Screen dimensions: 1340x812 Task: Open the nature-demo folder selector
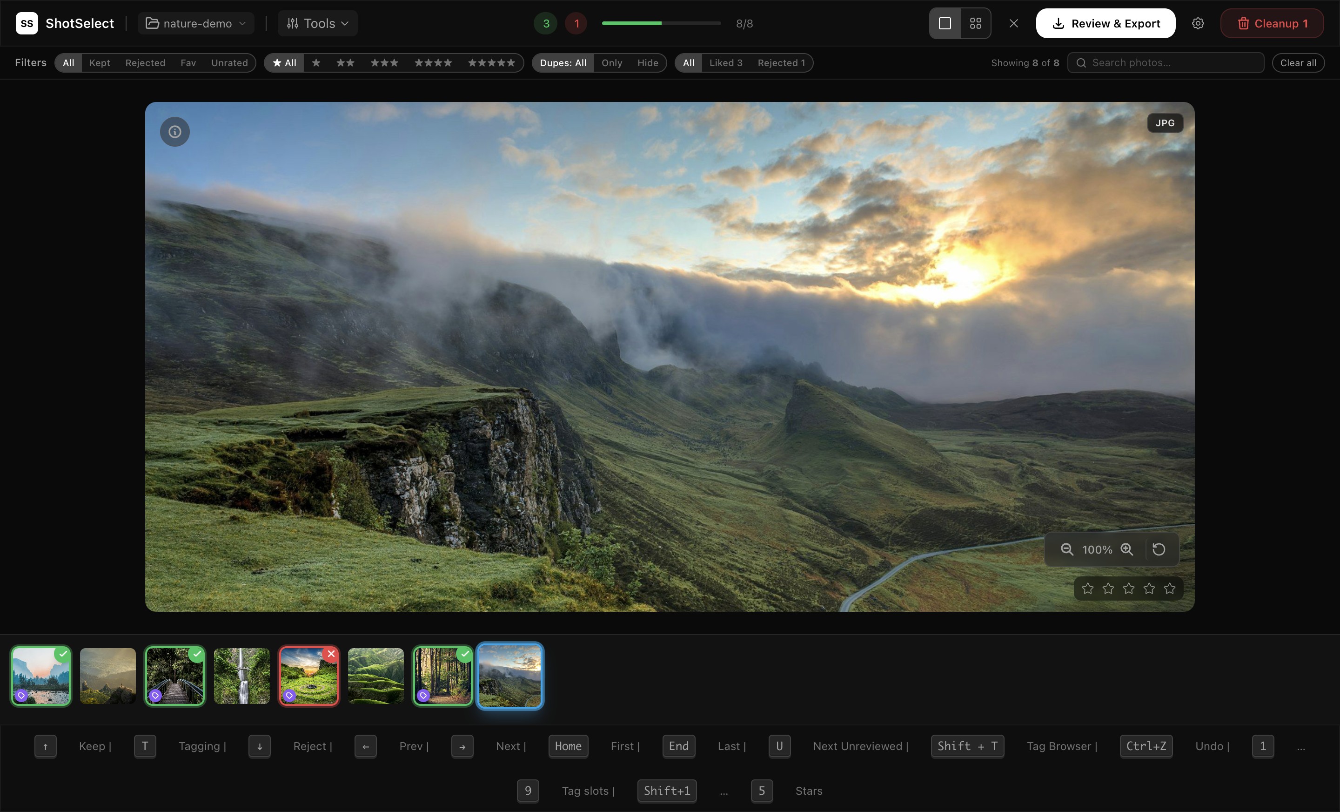pyautogui.click(x=195, y=23)
